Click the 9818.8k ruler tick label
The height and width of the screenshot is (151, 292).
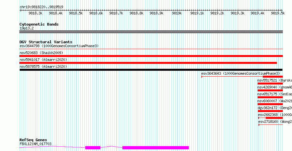click(136, 13)
